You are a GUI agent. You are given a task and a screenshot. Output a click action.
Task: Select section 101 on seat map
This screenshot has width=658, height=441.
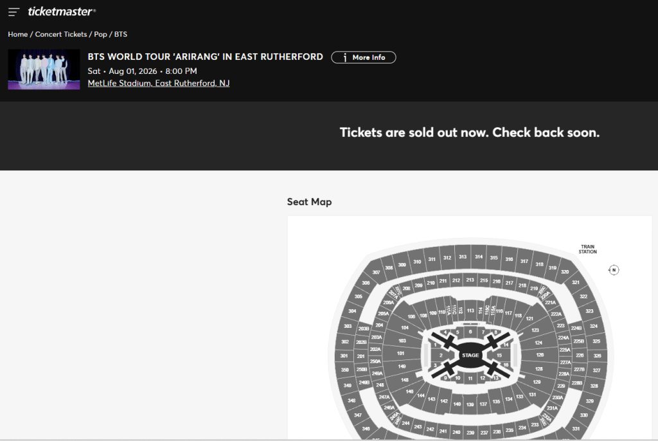pyautogui.click(x=401, y=354)
